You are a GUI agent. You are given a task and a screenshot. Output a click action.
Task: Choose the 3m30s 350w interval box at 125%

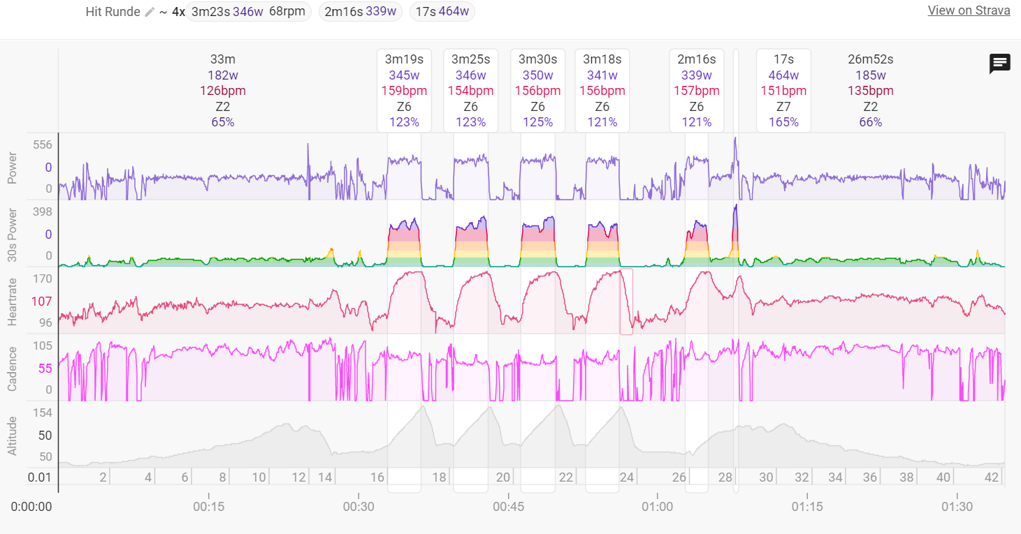pos(537,91)
